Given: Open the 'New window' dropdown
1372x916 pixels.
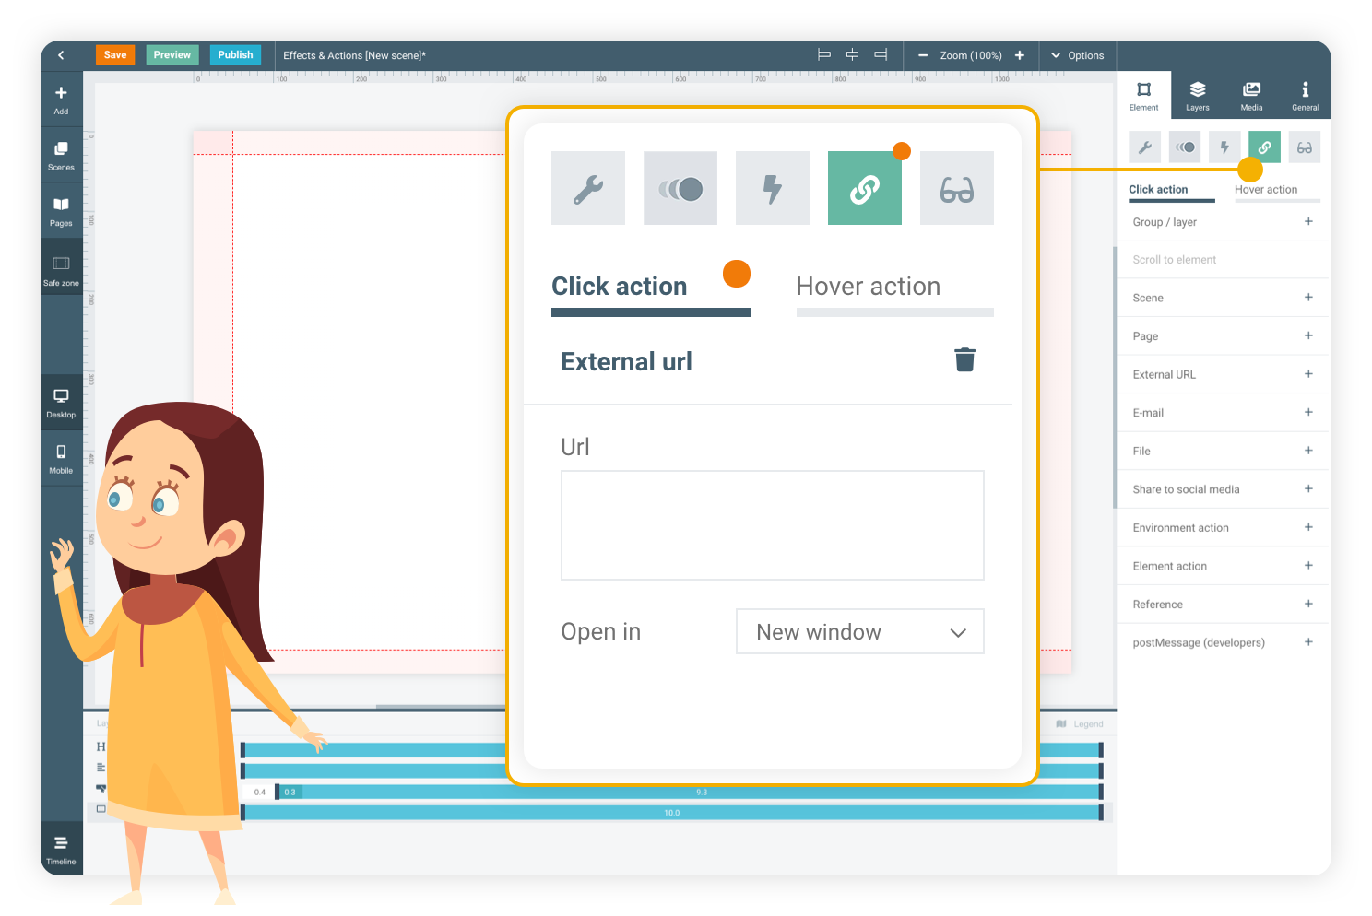Looking at the screenshot, I should [x=859, y=632].
